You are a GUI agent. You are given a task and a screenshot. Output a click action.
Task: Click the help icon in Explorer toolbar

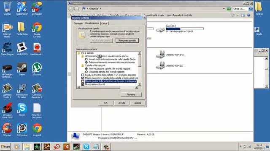pos(248,15)
